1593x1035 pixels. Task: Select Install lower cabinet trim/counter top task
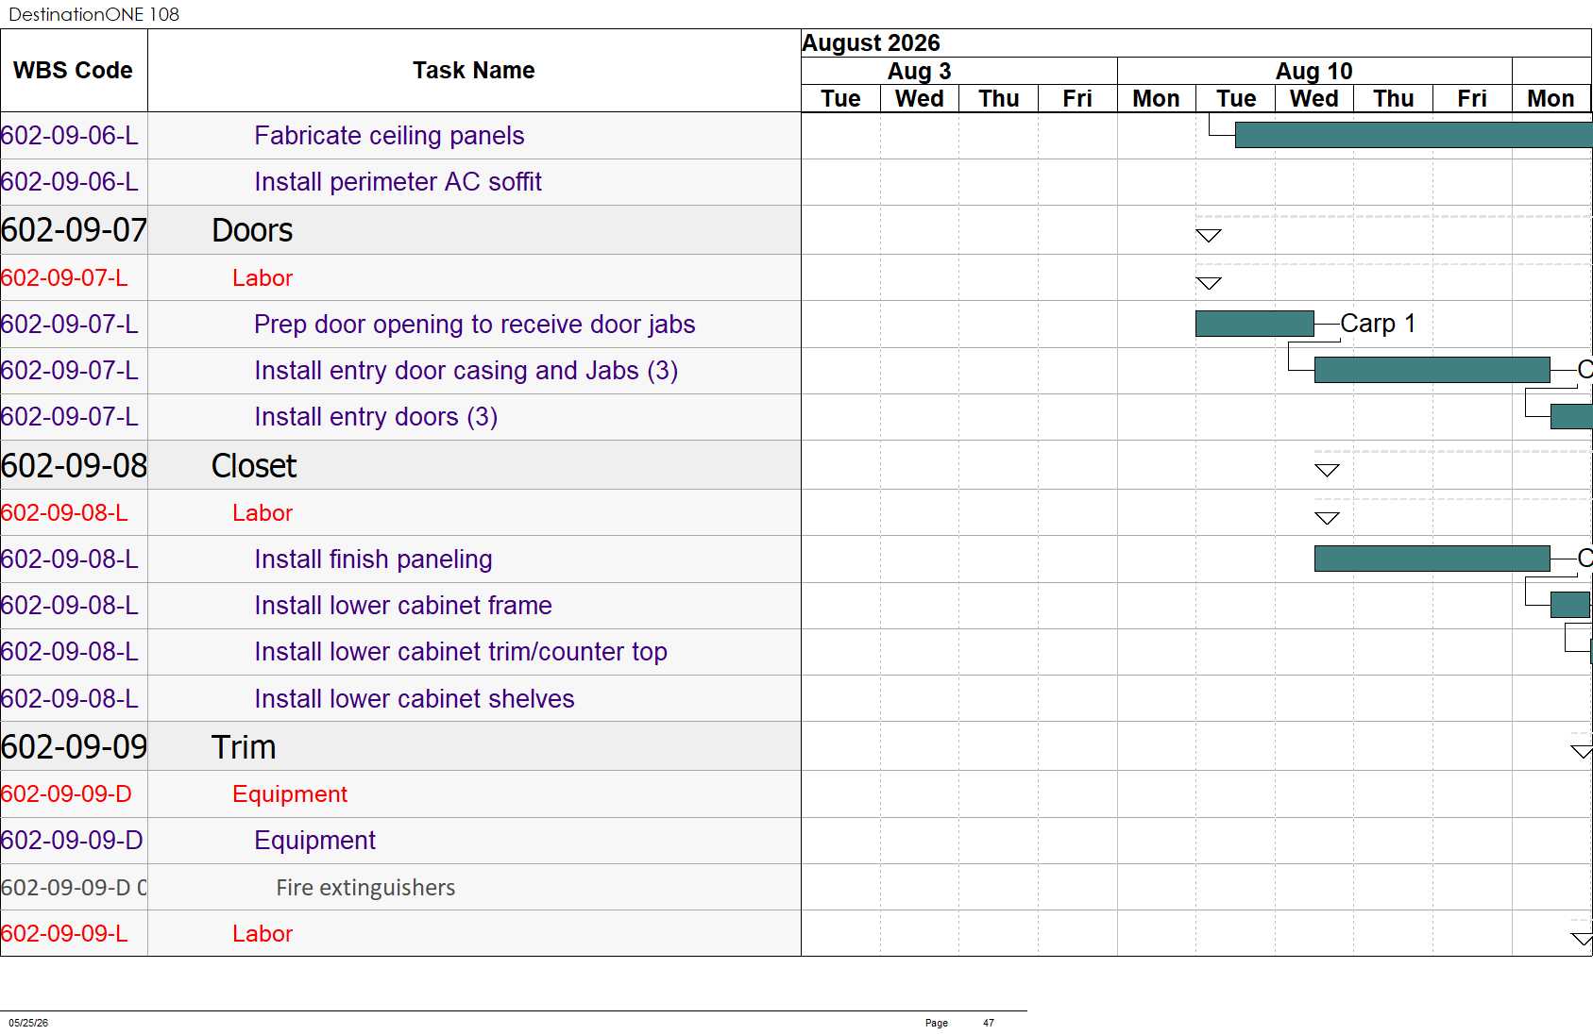click(461, 652)
